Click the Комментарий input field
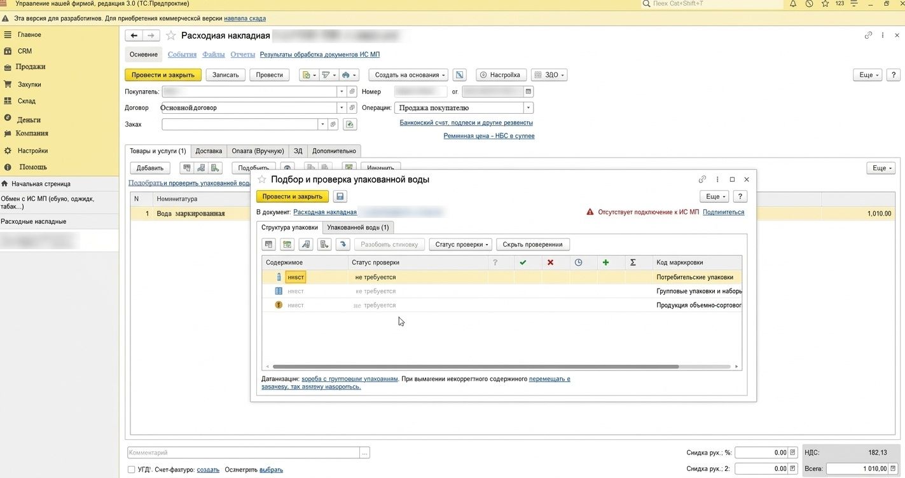The width and height of the screenshot is (905, 478). (x=244, y=453)
